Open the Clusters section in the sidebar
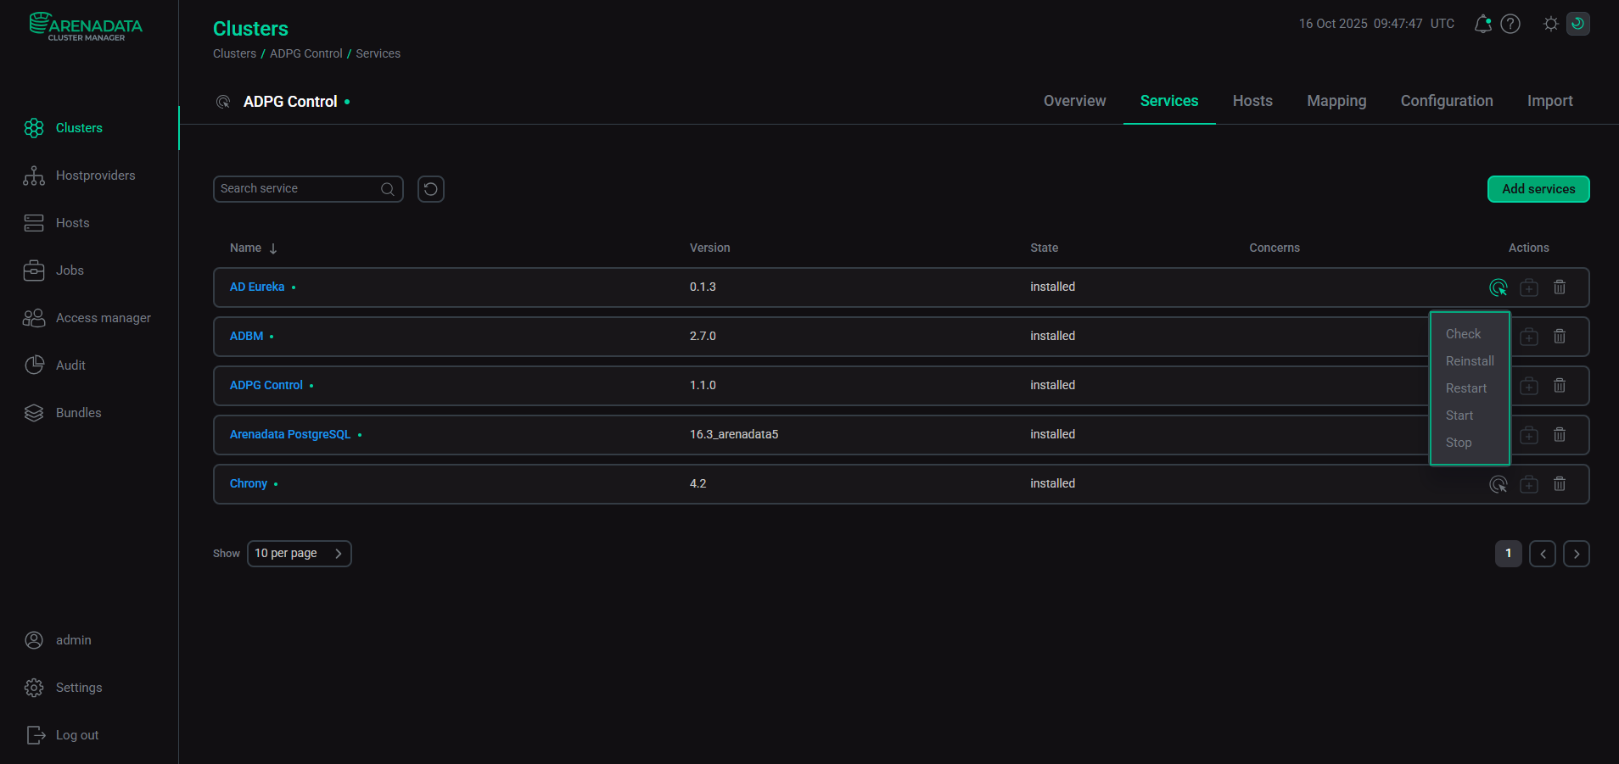 [x=78, y=127]
